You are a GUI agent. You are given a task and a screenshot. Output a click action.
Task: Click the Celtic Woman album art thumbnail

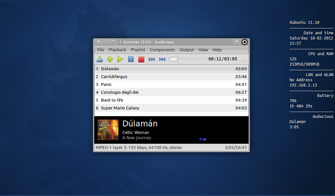click(108, 130)
